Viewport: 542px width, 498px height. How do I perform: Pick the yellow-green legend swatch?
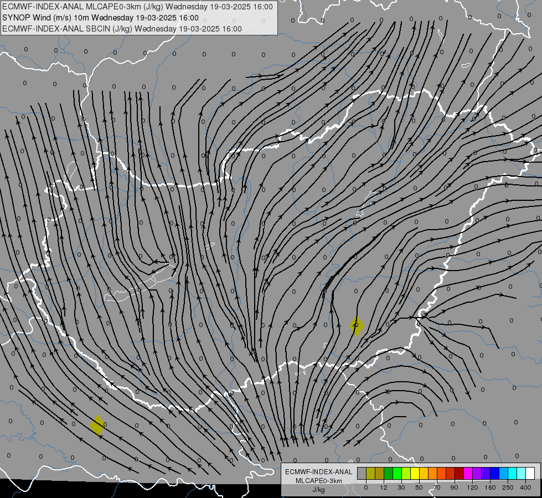coord(406,473)
